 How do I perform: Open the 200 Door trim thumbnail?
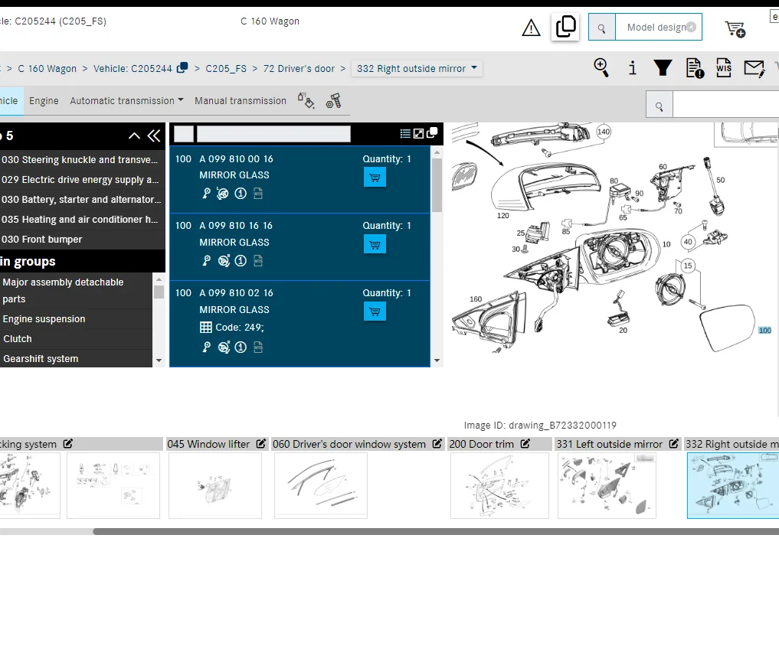499,485
